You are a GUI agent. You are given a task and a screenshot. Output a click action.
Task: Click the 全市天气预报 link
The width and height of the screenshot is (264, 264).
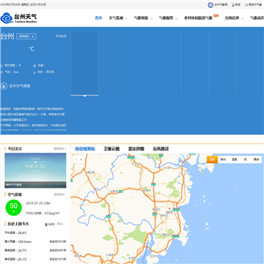(20, 86)
